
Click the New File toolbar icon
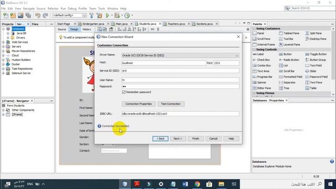[6, 15]
